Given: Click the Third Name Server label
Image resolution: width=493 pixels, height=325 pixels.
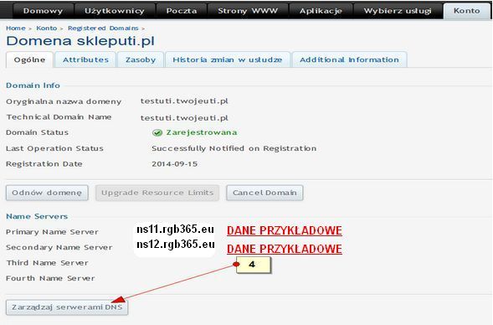Looking at the screenshot, I should pos(47,263).
